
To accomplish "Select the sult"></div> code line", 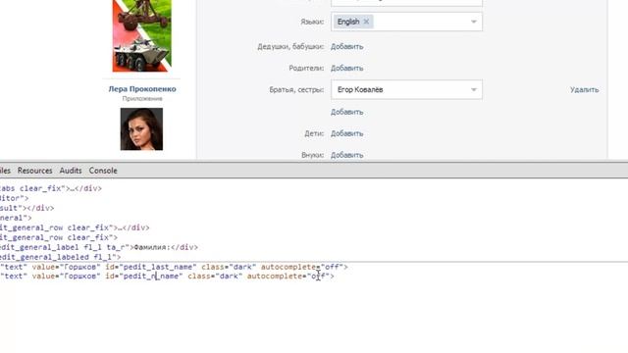I will (x=26, y=208).
